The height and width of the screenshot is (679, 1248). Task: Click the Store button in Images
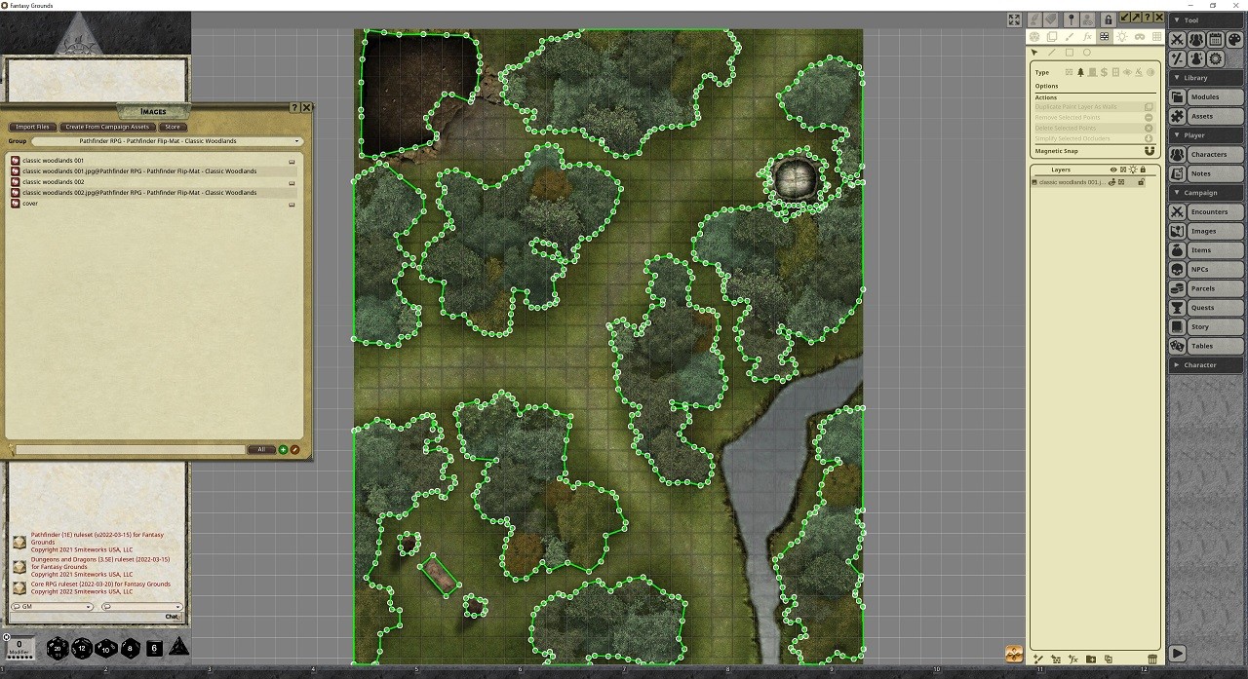(x=173, y=127)
